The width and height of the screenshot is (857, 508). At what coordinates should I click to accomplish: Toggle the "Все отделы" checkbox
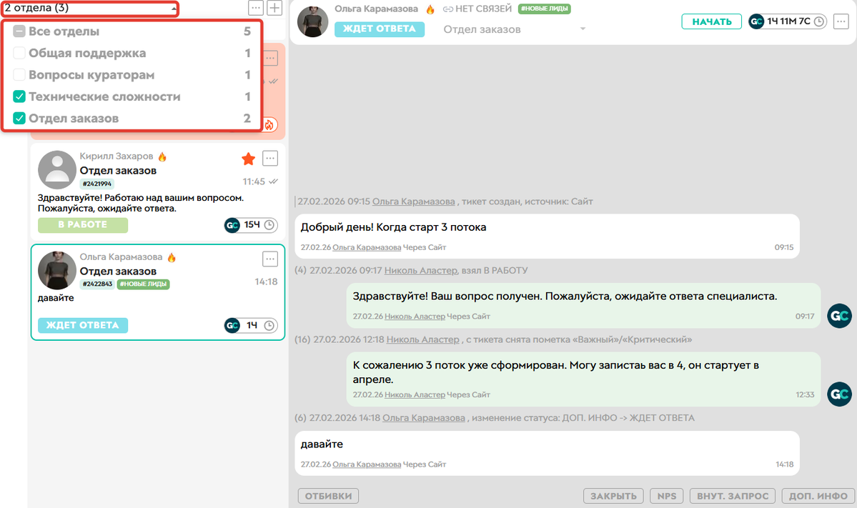[x=19, y=31]
